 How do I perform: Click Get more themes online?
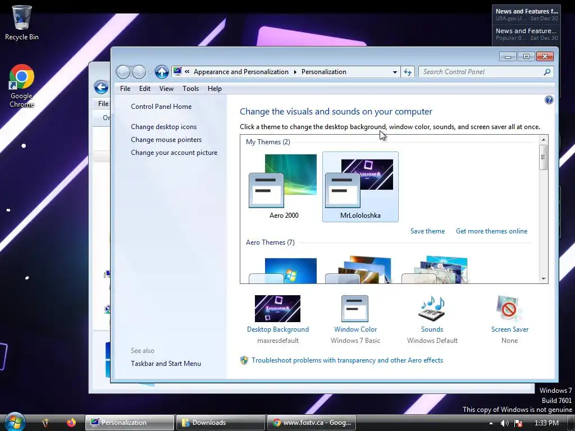tap(491, 231)
